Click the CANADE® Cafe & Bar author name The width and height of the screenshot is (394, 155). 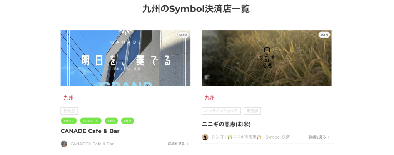pos(92,144)
